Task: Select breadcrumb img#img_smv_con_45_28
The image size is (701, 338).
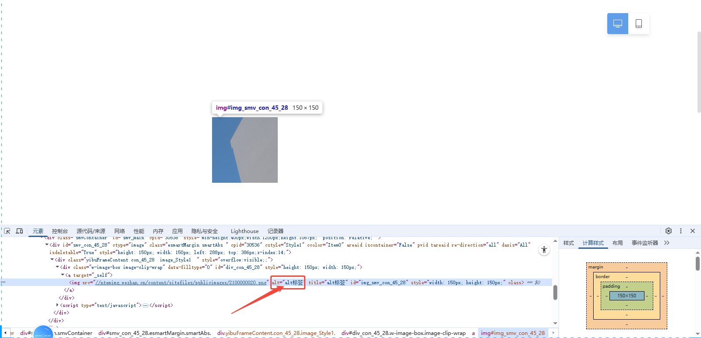Action: (513, 333)
